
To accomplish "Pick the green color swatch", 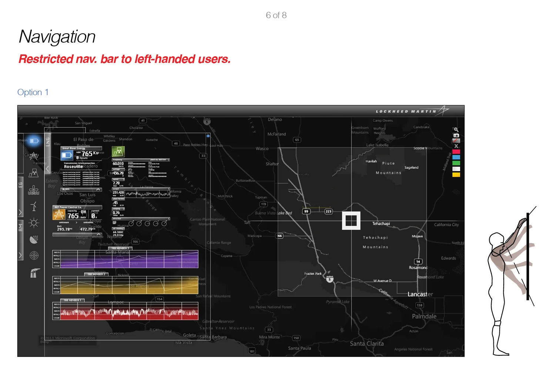I will 456,163.
